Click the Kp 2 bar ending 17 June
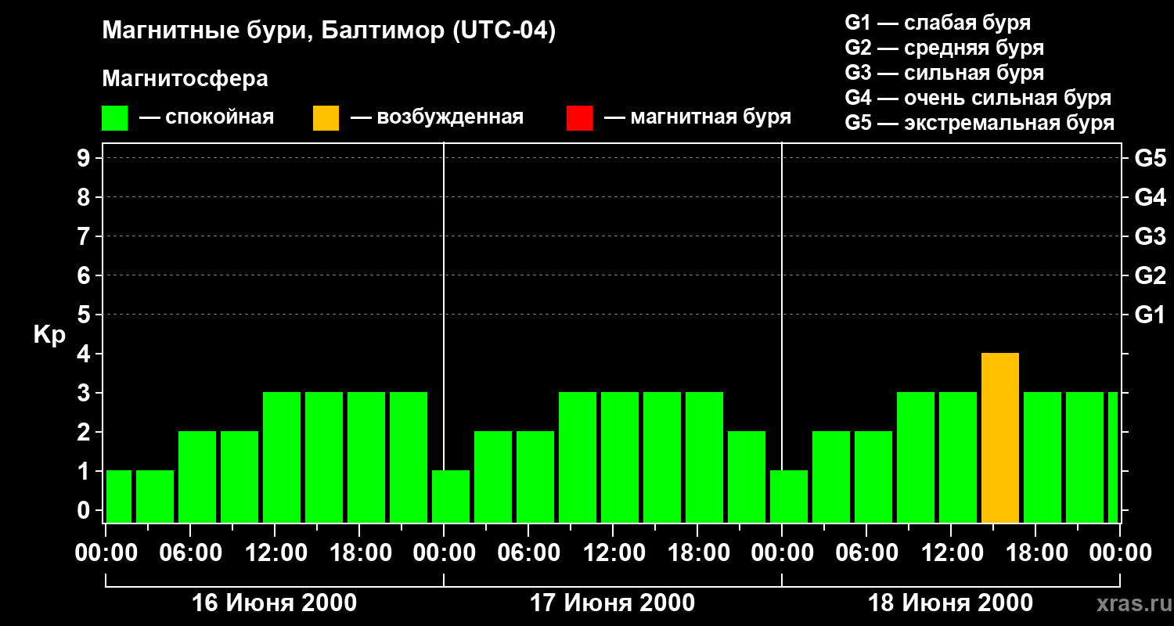Screen dimensions: 1174x626 tap(747, 477)
